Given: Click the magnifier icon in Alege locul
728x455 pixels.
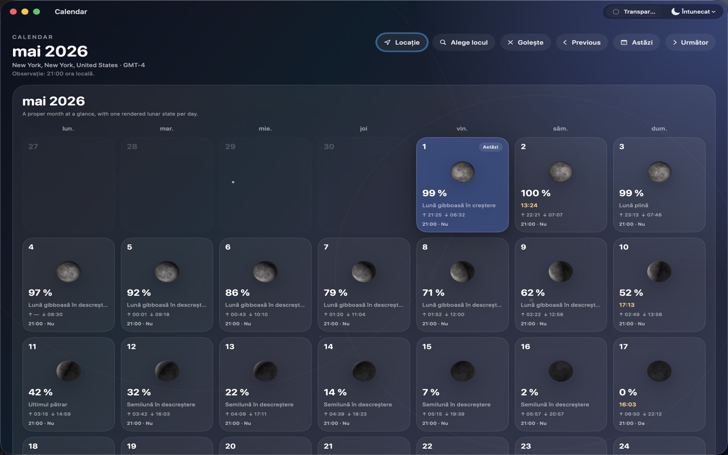Looking at the screenshot, I should [443, 42].
